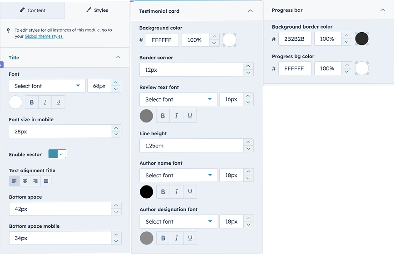Underline the Author name font
395x254 pixels.
[190, 192]
